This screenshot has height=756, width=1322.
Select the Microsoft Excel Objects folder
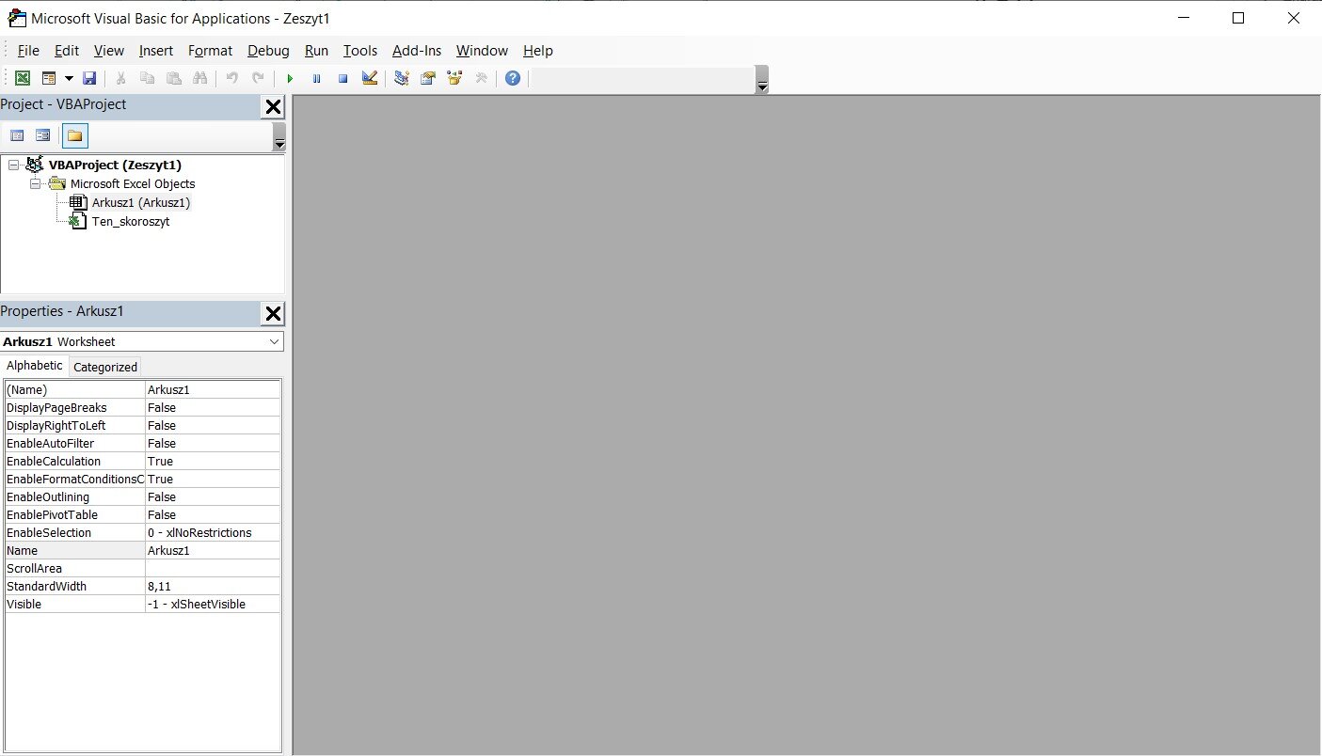click(133, 183)
